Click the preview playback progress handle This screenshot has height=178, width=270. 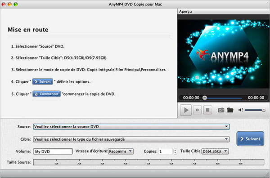point(205,98)
